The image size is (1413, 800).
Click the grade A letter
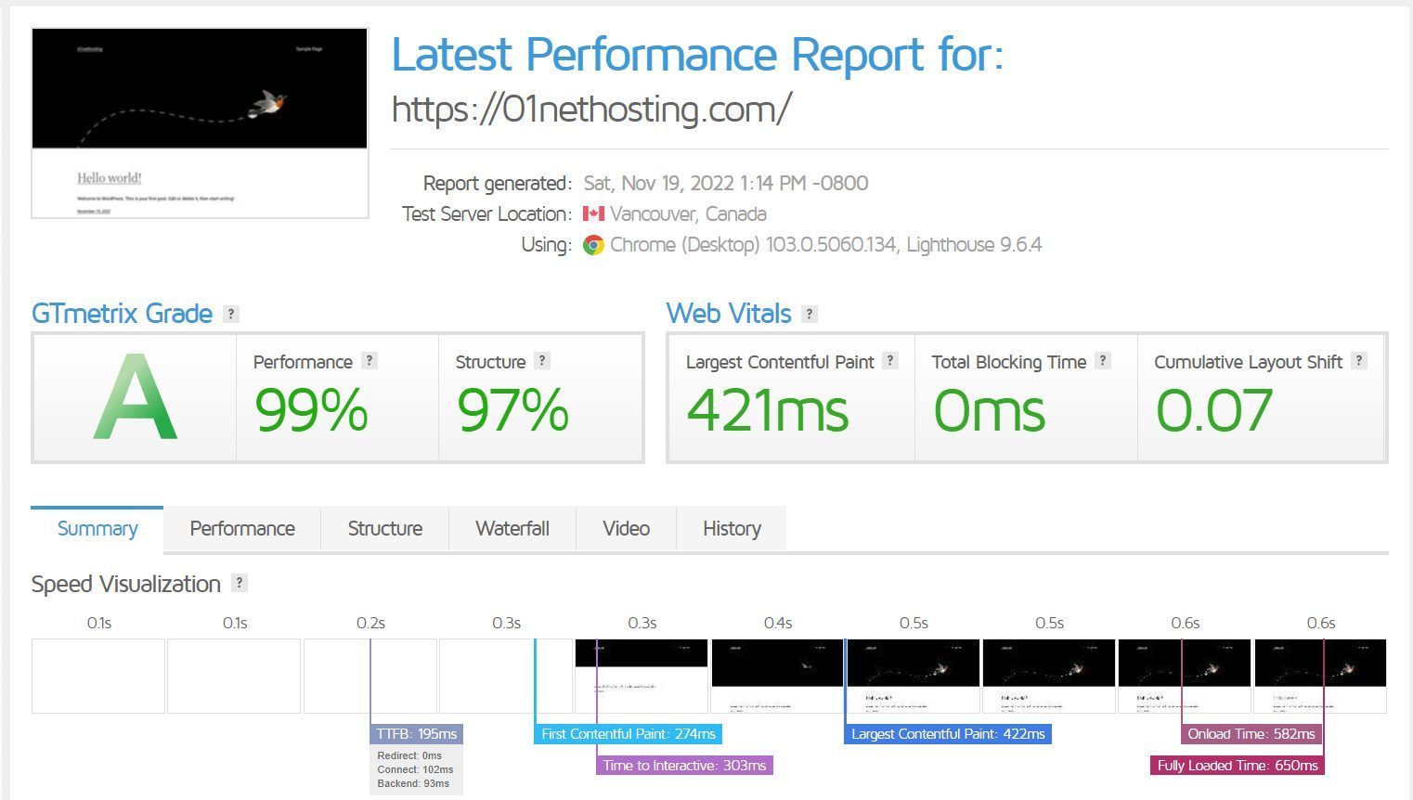click(x=136, y=397)
